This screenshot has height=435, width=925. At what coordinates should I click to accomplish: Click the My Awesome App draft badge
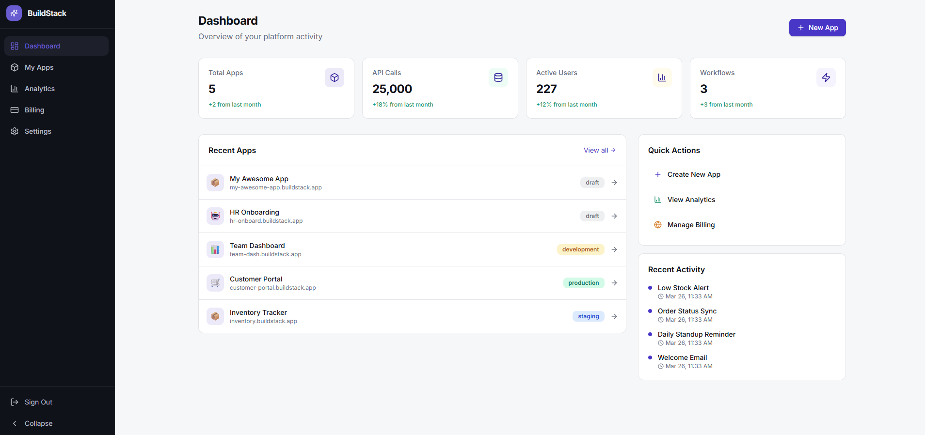click(592, 183)
